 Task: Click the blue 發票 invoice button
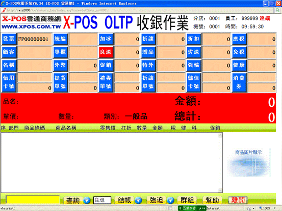coord(9,39)
